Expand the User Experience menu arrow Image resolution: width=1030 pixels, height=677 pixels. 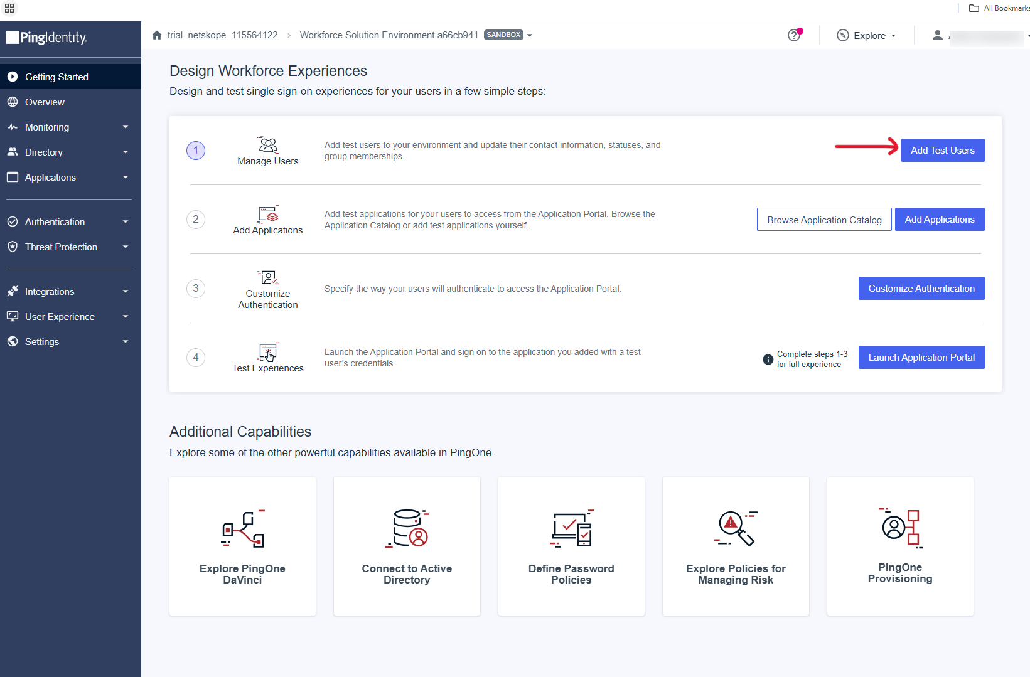(x=126, y=316)
